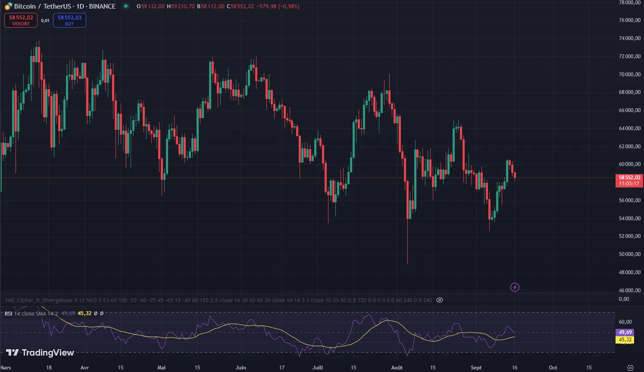The width and height of the screenshot is (644, 372).
Task: Click the yellow RSI SMA value 45,32 in legend
Action: pos(84,313)
